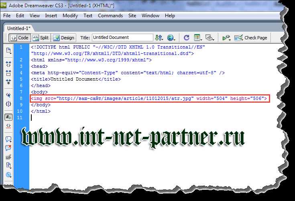Viewport: 295px width, 201px height.
Task: Click line number 11 in the gutter
Action: point(20,118)
